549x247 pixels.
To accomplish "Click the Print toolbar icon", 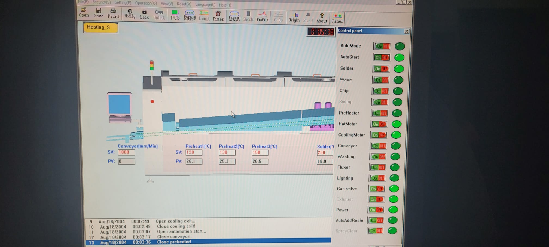I will (x=113, y=13).
